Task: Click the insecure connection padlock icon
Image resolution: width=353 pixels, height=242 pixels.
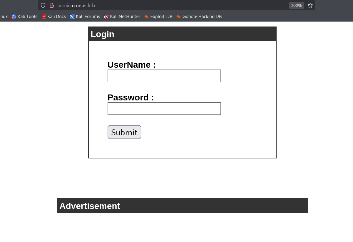Action: [52, 5]
